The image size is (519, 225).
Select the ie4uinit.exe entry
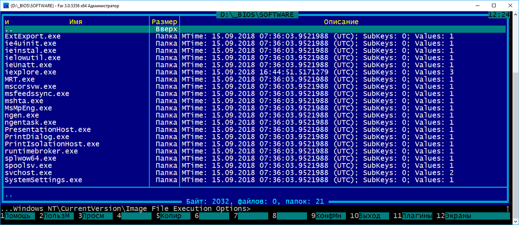click(x=255, y=44)
